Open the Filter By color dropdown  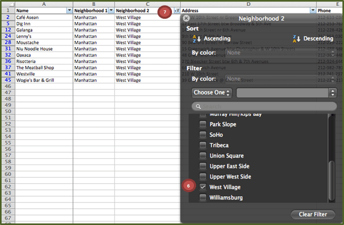point(281,79)
